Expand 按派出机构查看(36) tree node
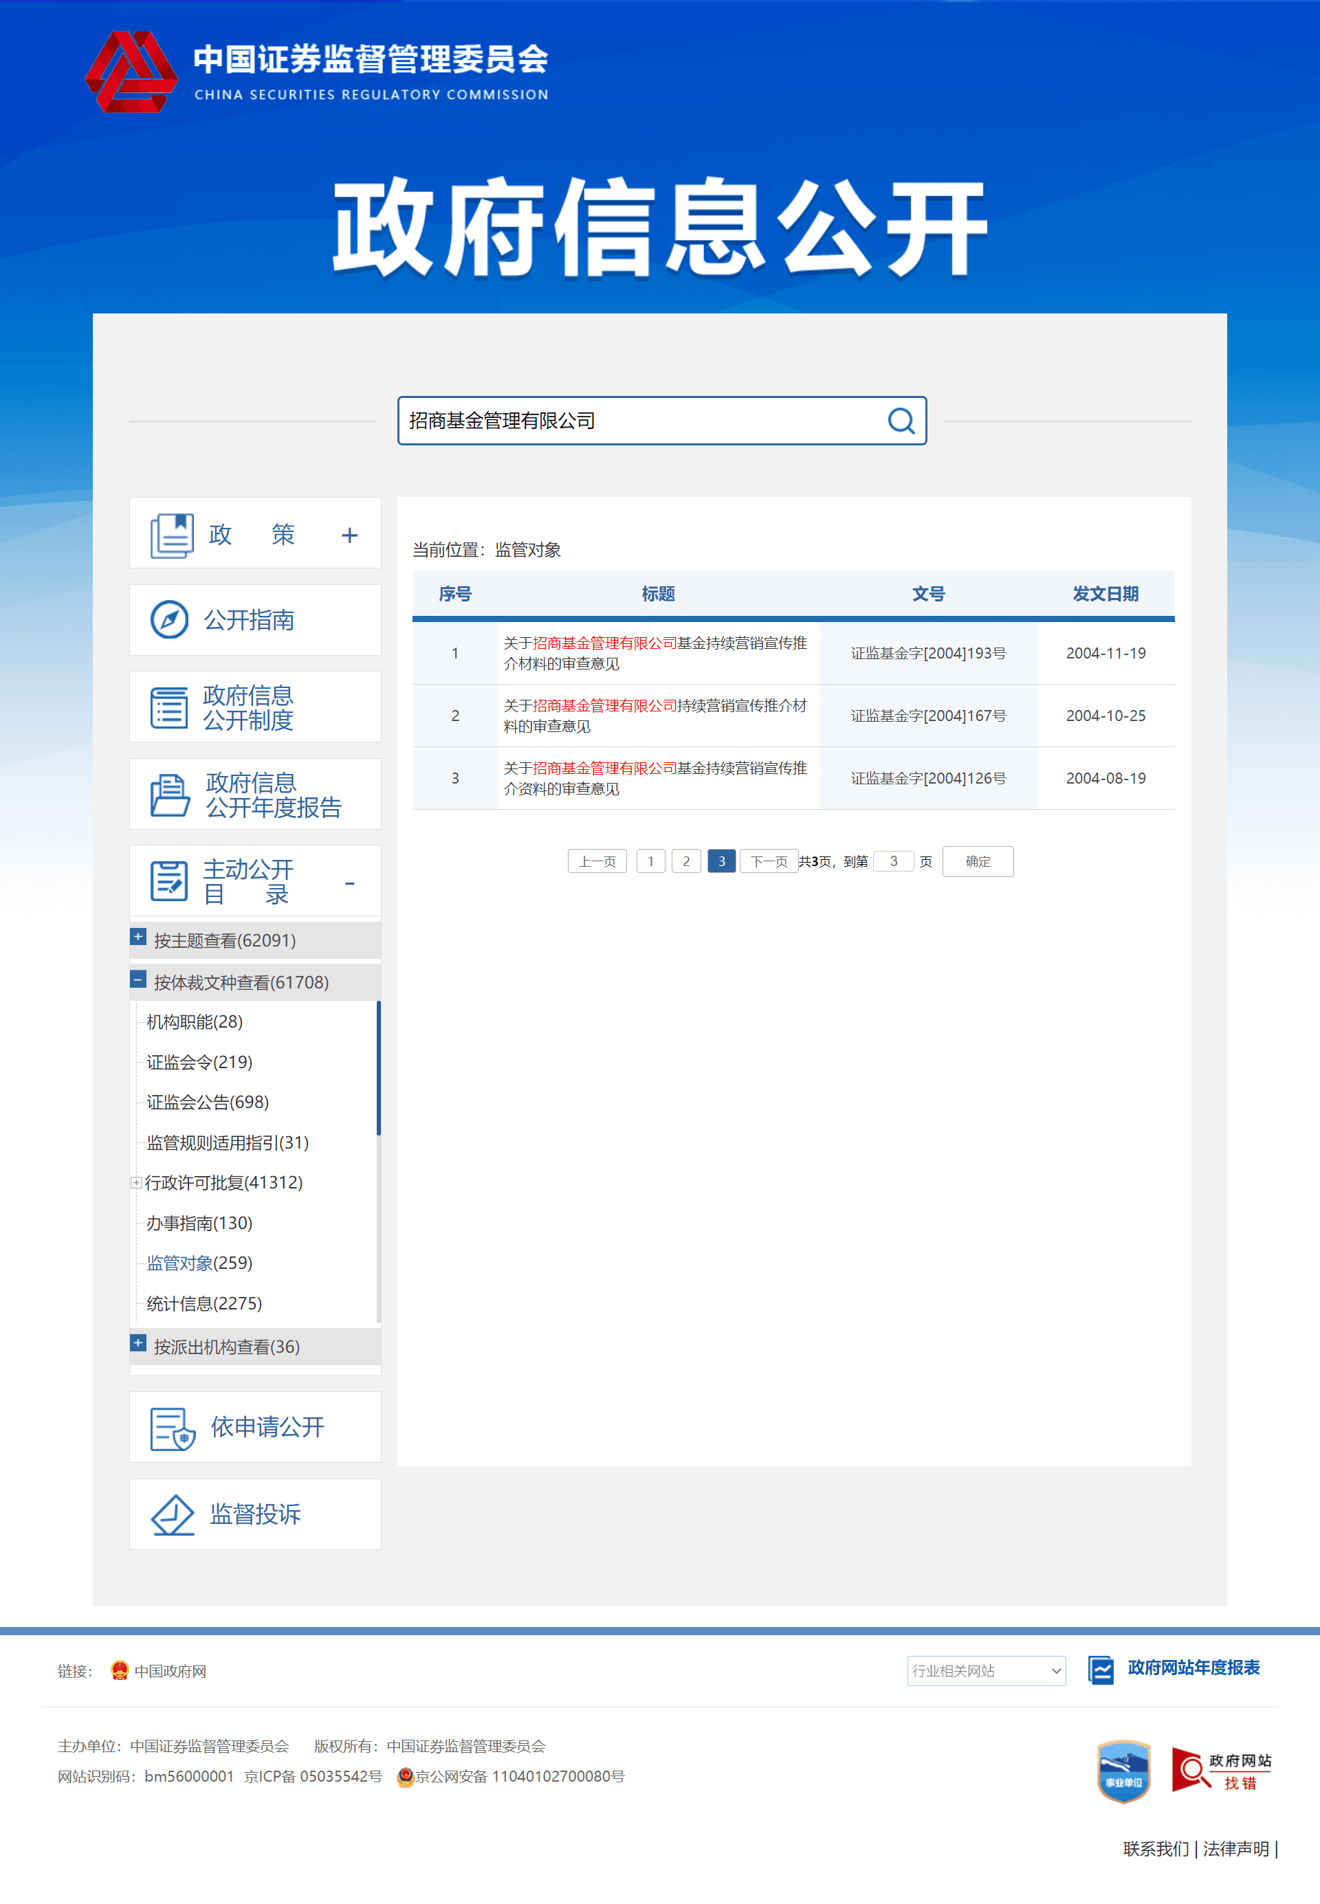 (x=138, y=1342)
